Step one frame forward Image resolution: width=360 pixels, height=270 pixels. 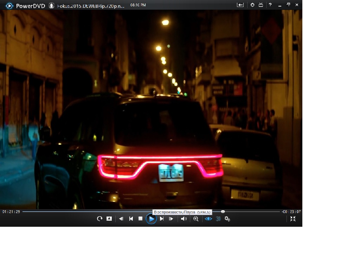[x=171, y=219]
